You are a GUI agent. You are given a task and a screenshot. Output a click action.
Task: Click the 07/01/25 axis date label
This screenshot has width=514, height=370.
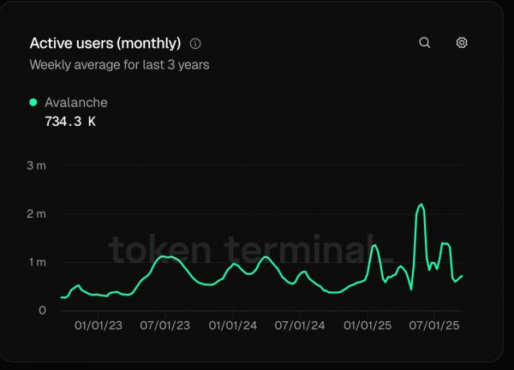pos(434,325)
